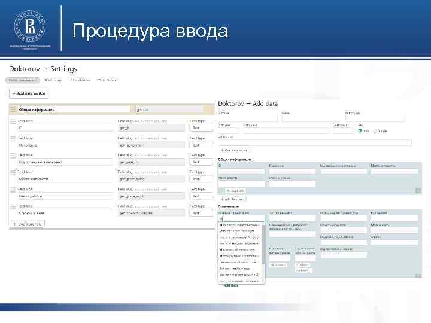The width and height of the screenshot is (431, 323).
Task: Click the Duplicate button in Общая информация block
Action: pyautogui.click(x=236, y=191)
